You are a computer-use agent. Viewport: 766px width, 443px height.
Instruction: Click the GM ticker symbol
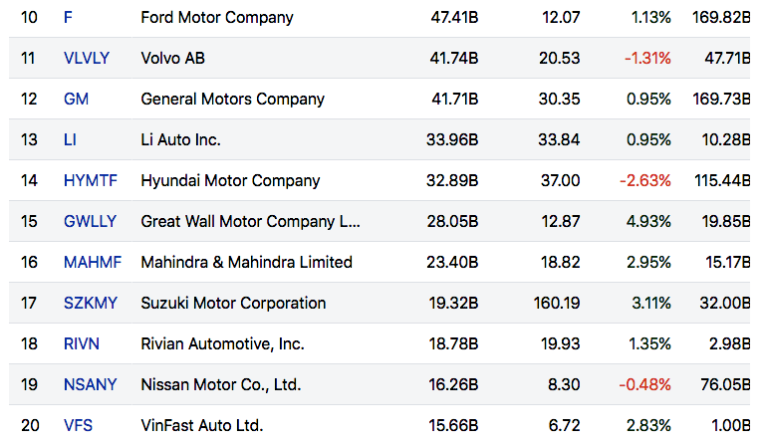[x=75, y=99]
